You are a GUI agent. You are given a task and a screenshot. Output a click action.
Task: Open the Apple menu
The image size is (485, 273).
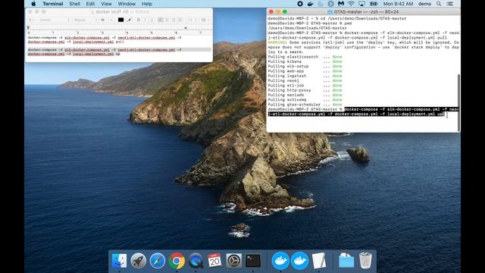click(x=33, y=4)
